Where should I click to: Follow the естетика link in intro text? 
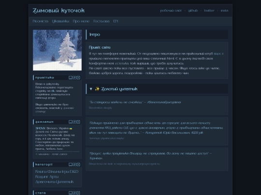coord(122,64)
